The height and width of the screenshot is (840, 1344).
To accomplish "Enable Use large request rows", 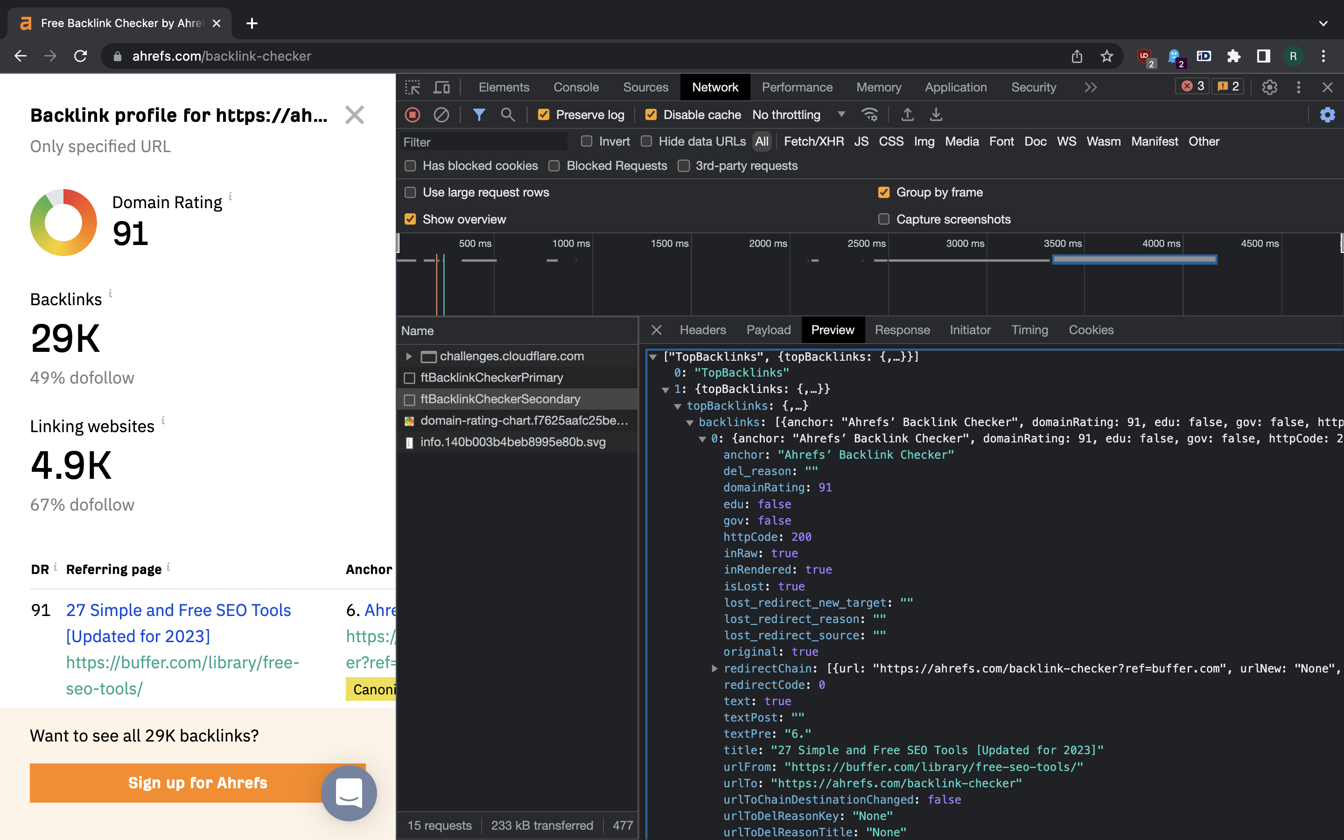I will (x=410, y=192).
